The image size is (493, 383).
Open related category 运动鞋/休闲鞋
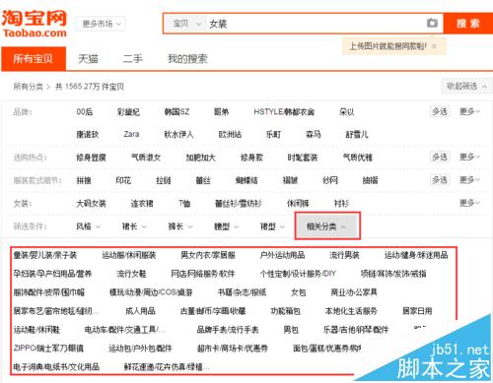(x=36, y=329)
